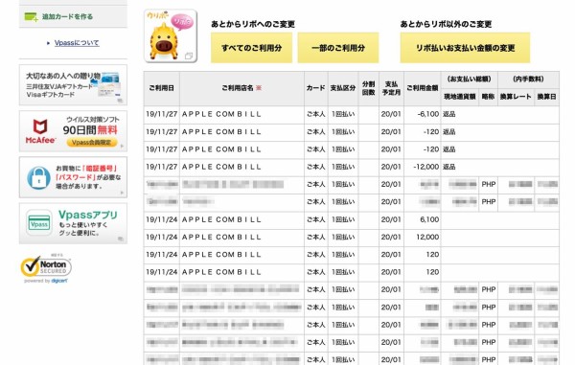575x365 pixels.
Task: Click the 換算レート column header
Action: 516,97
